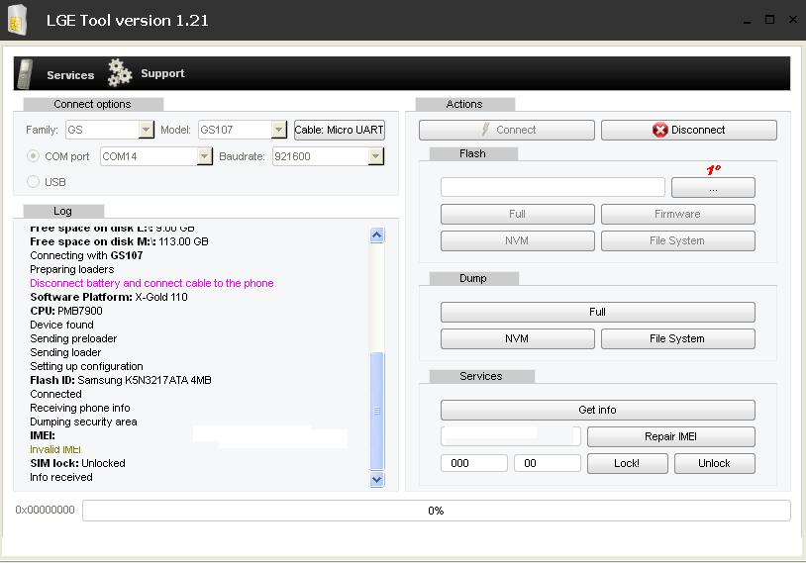Click the flash file path input field
The width and height of the screenshot is (806, 563).
(x=553, y=187)
